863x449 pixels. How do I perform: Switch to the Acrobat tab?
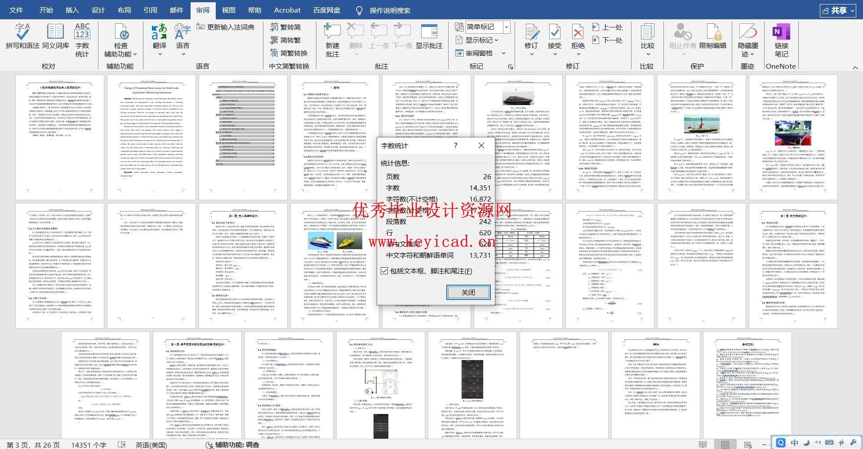coord(287,10)
